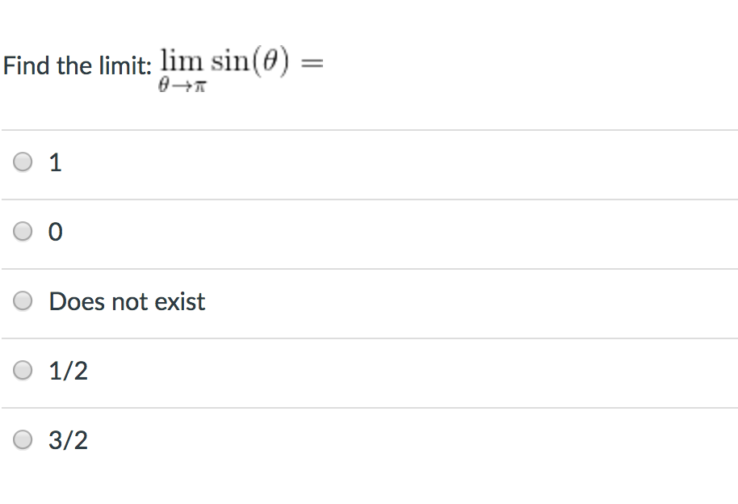Click the 3/2 text label

(x=69, y=439)
